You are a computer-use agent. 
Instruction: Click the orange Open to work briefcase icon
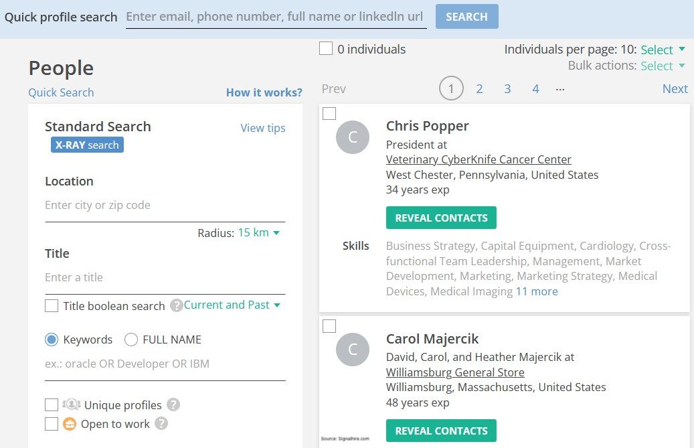point(70,424)
